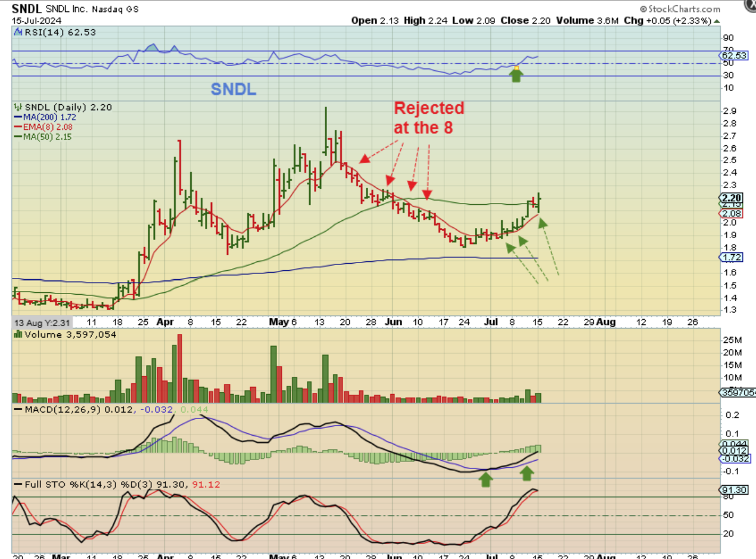Click the 'Volume 3.6M' header value
The image size is (756, 559).
click(587, 20)
